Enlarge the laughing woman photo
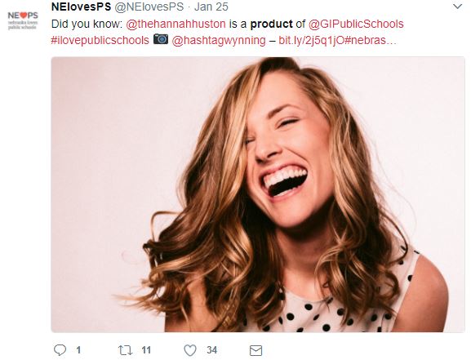Viewport: 471px width, 360px height. pos(258,194)
